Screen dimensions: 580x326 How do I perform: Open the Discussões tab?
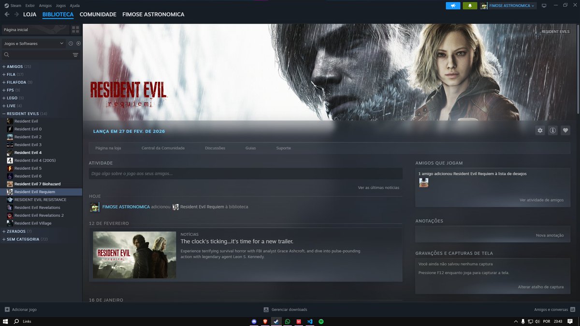tap(215, 148)
